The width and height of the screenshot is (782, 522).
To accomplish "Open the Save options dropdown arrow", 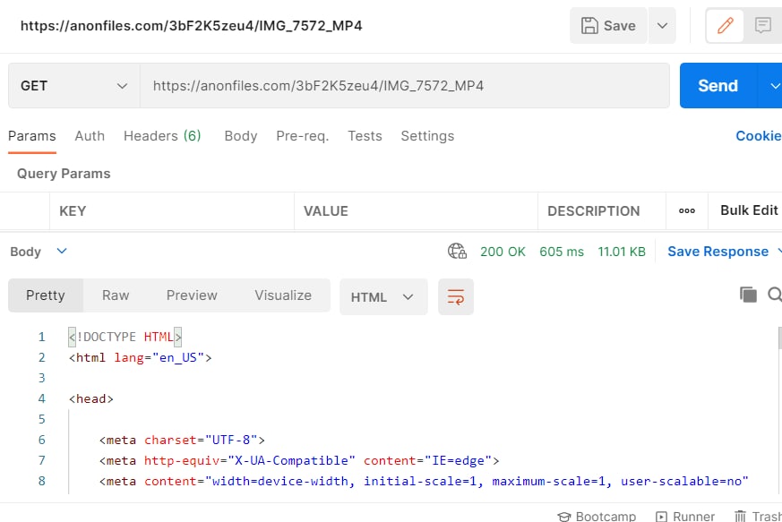I will click(x=662, y=25).
